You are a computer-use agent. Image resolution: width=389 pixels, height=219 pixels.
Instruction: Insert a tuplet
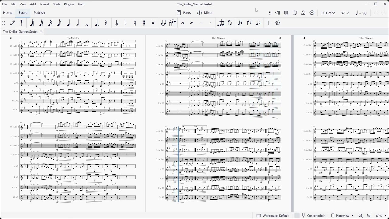221,23
